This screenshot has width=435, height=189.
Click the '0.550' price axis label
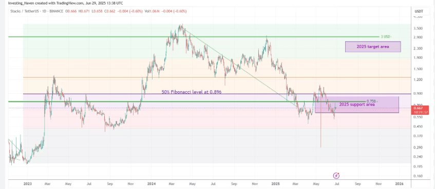418,117
